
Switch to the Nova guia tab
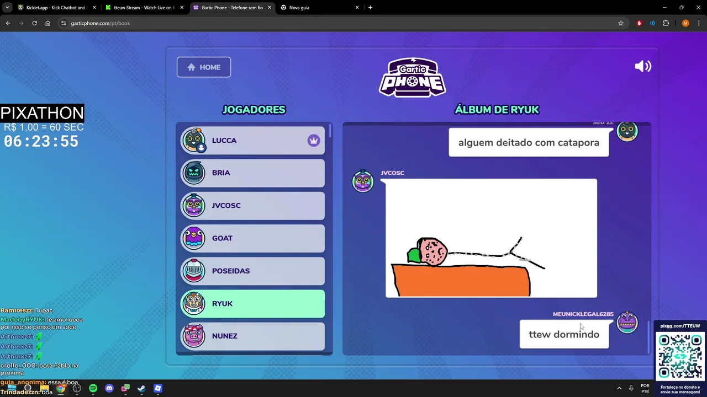click(x=319, y=8)
